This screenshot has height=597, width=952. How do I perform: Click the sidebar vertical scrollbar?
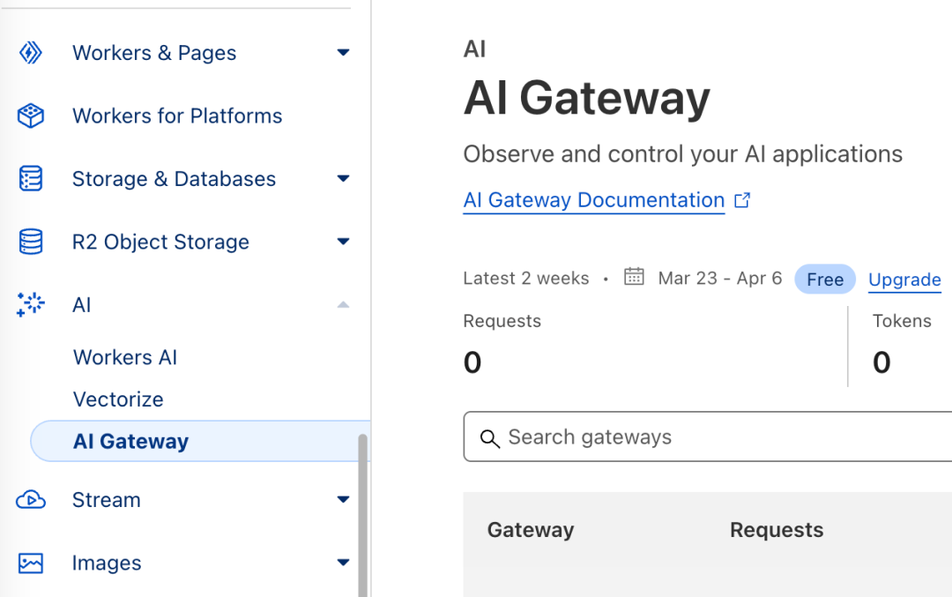point(362,515)
